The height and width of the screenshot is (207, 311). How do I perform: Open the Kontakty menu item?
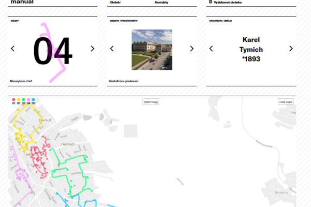pyautogui.click(x=161, y=2)
